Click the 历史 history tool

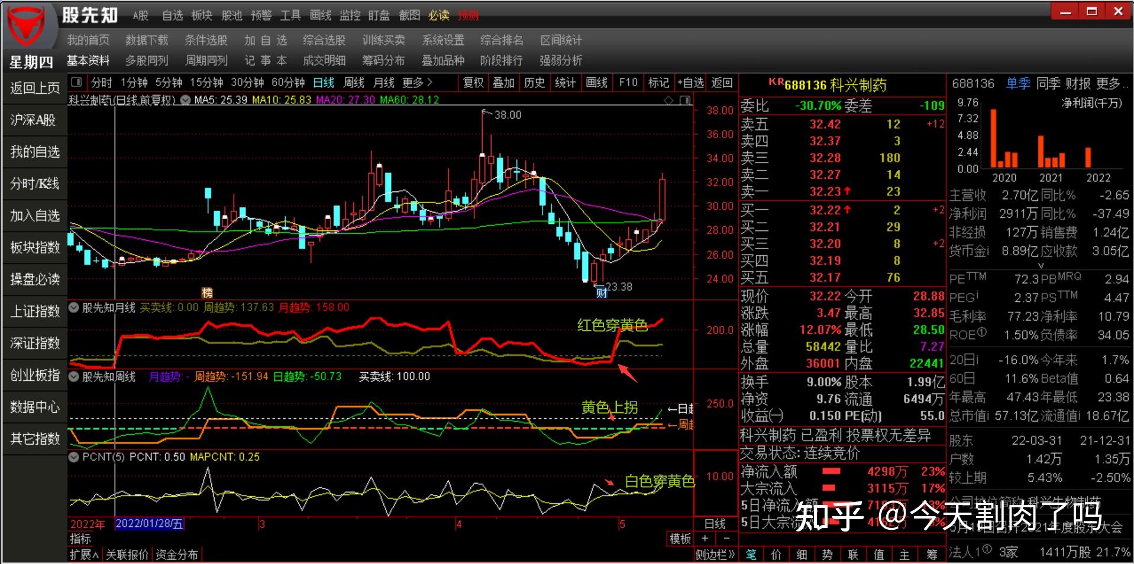point(534,83)
